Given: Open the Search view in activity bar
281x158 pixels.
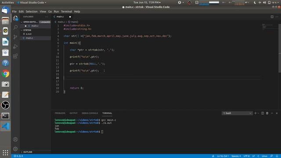Looking at the screenshot, I should 15,27.
